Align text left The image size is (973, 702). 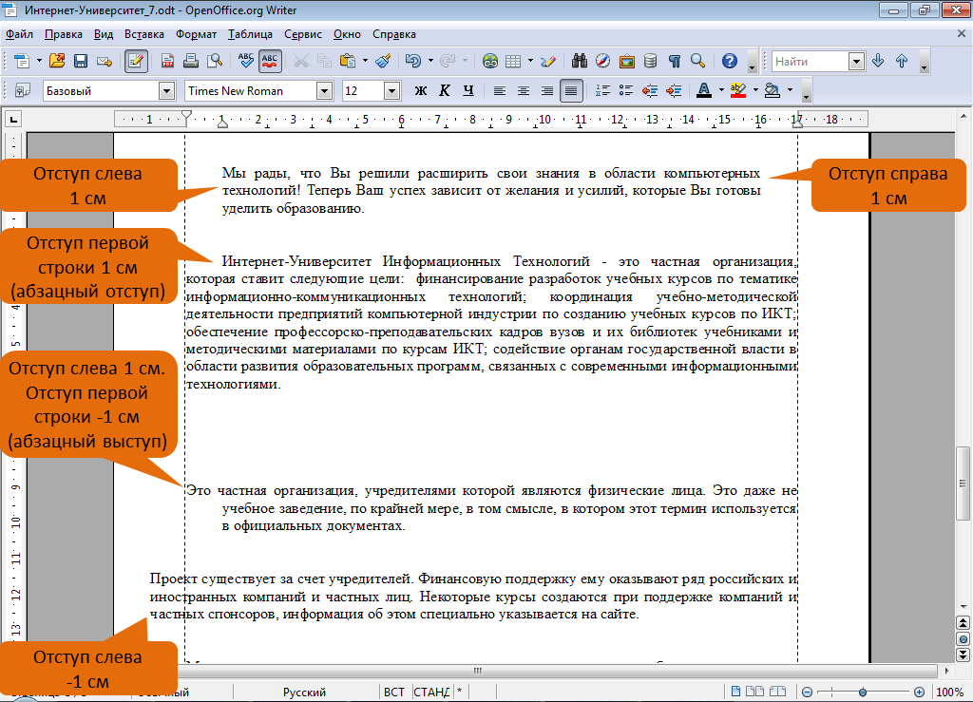(500, 90)
